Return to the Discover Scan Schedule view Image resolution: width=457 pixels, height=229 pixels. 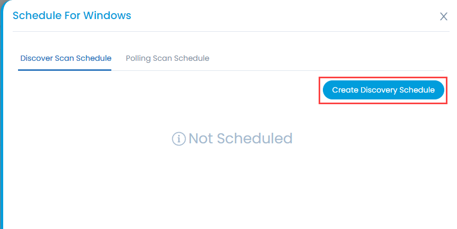66,58
